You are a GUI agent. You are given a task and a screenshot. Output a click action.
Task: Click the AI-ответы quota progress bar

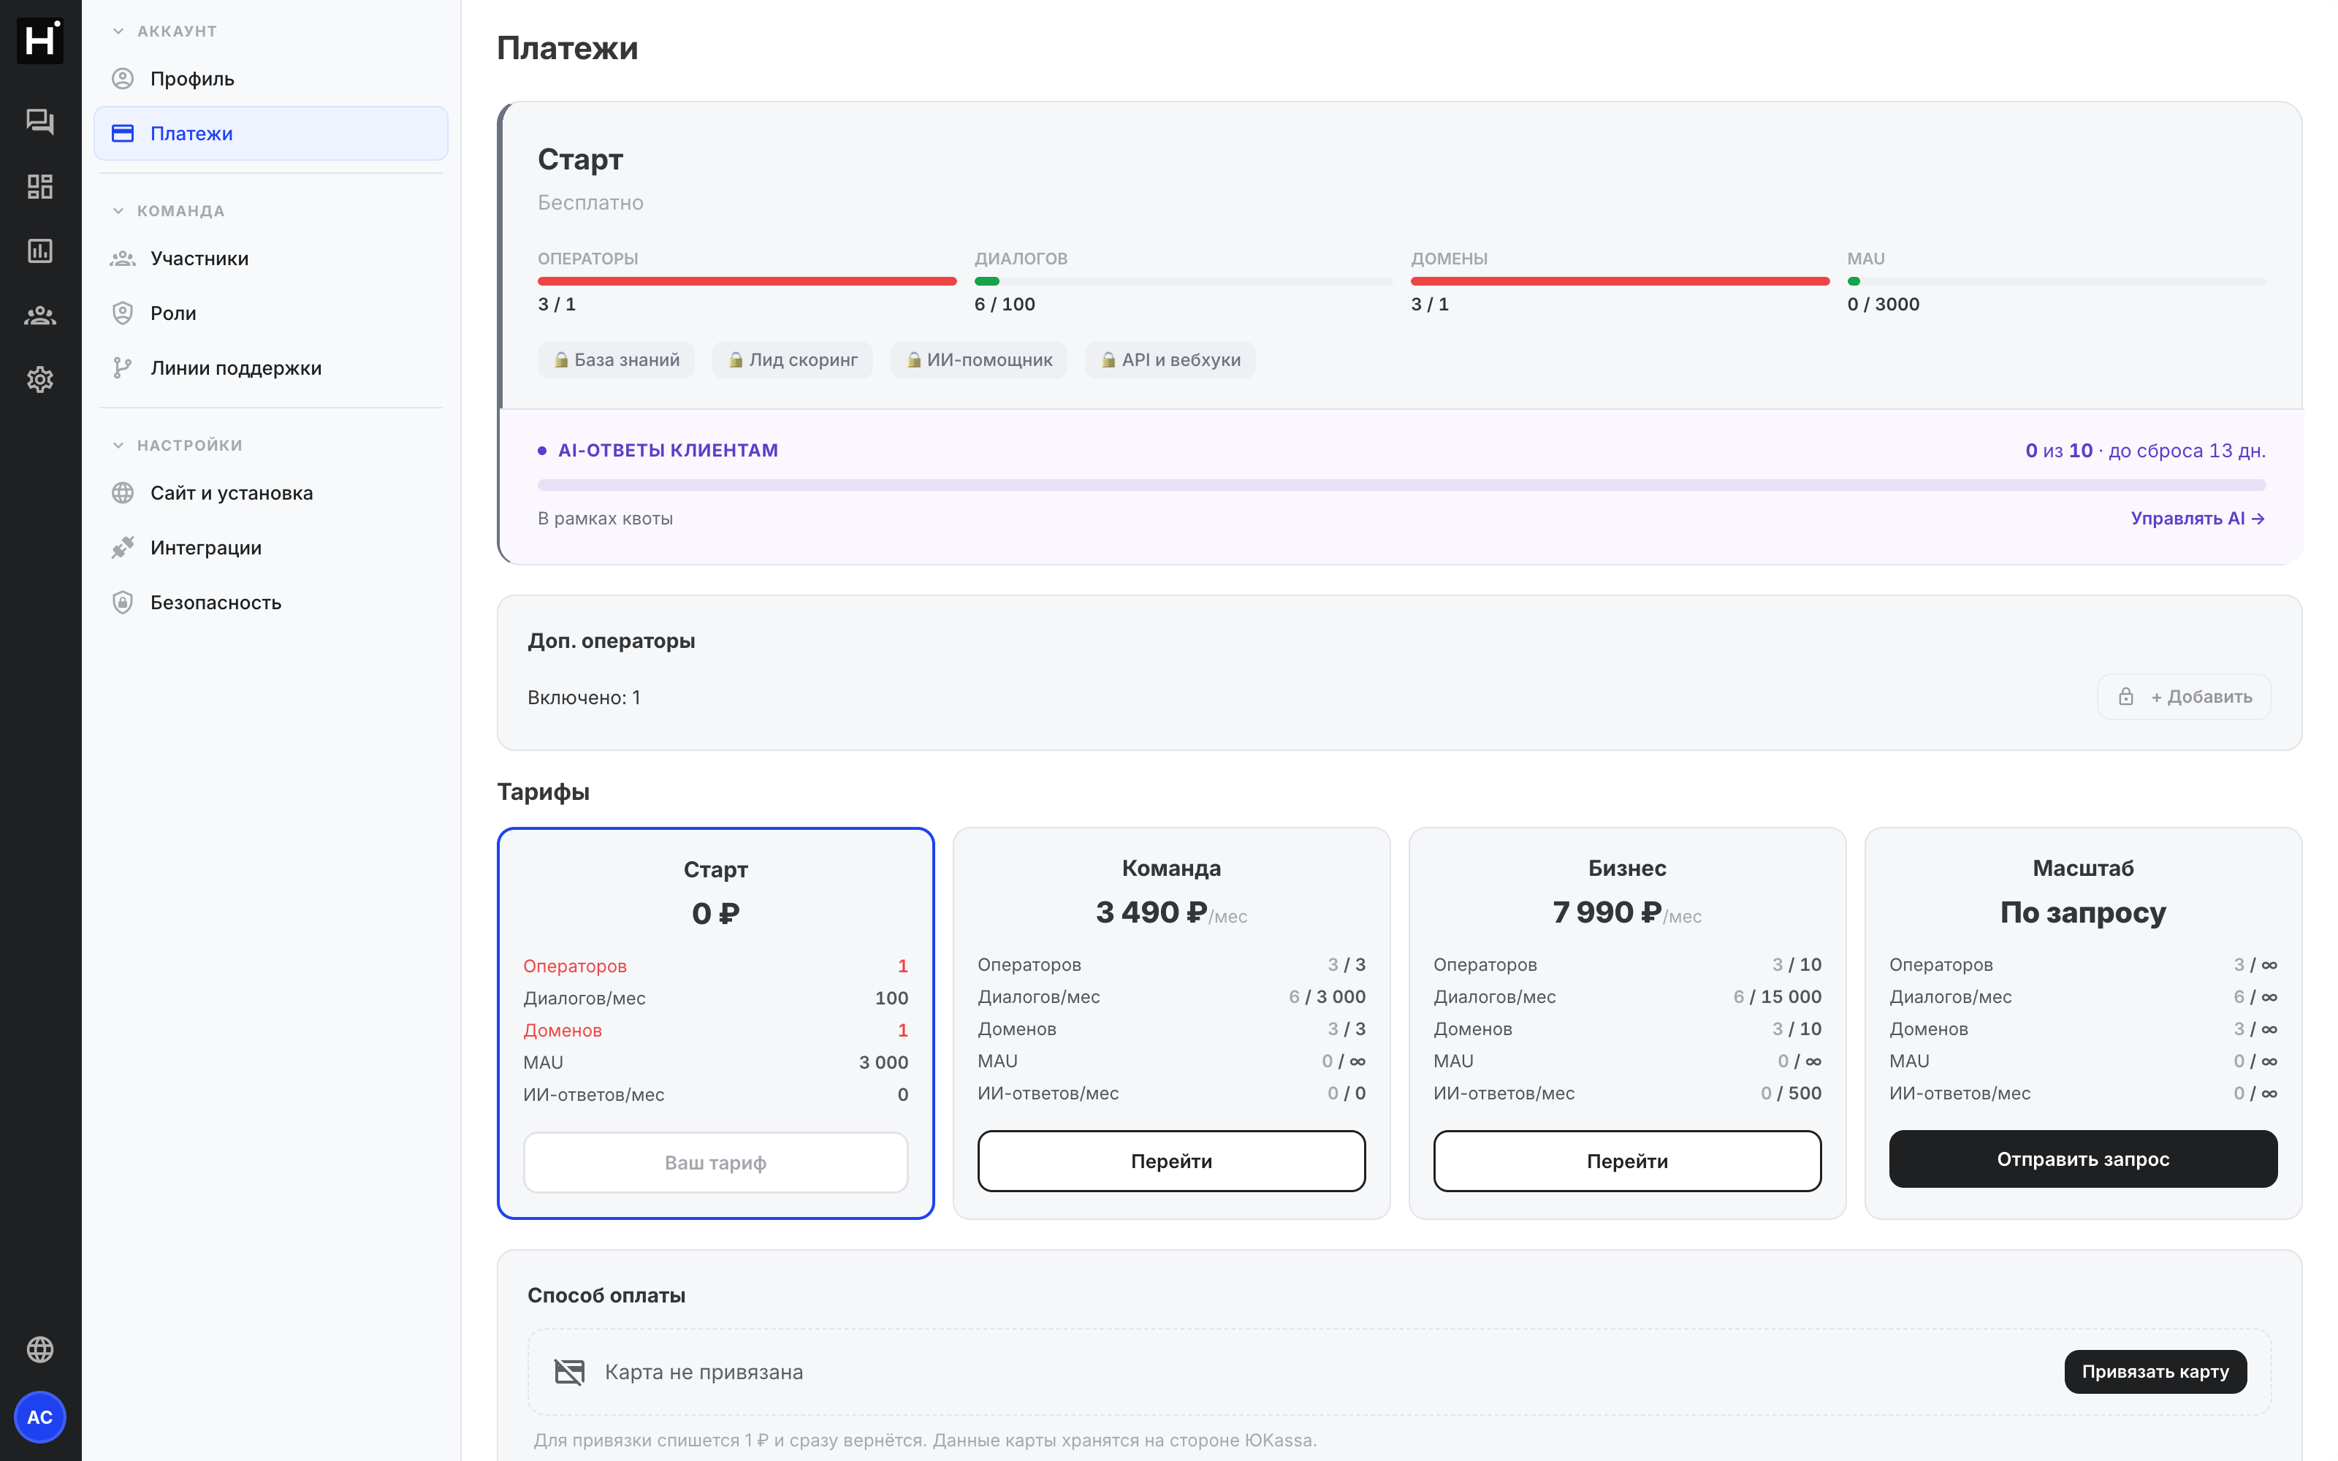click(x=1401, y=485)
